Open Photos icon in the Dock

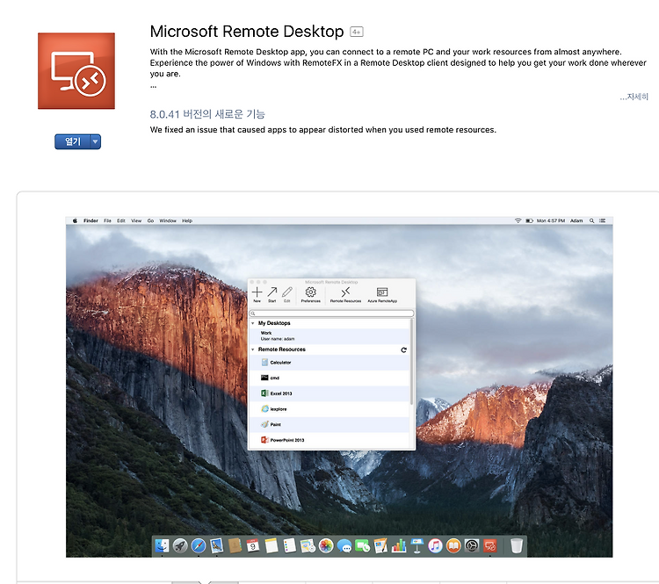(326, 545)
